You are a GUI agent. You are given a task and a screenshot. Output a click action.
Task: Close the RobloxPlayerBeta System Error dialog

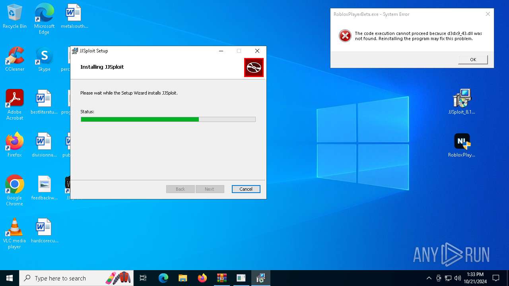pos(488,14)
